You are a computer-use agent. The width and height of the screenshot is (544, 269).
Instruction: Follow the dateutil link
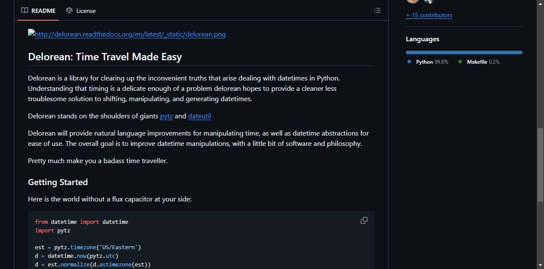click(200, 116)
